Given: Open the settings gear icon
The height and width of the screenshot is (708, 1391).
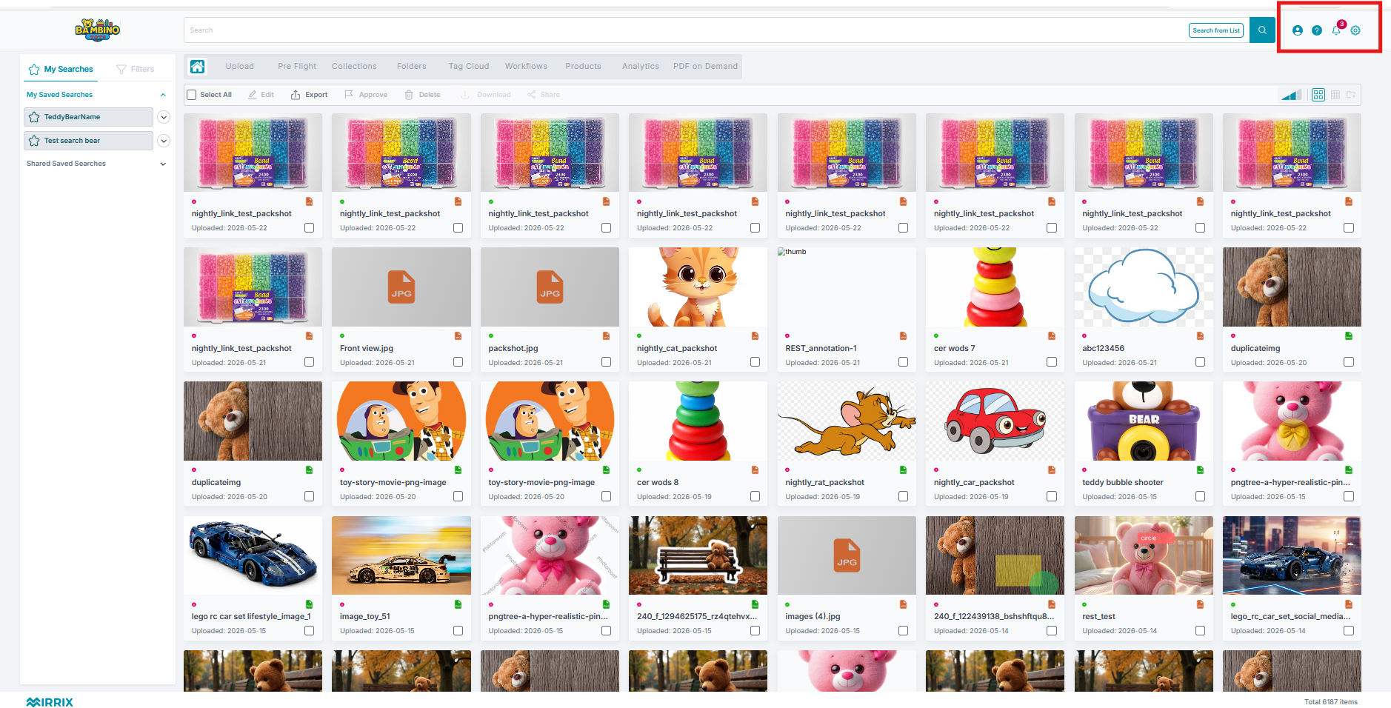Looking at the screenshot, I should tap(1355, 30).
